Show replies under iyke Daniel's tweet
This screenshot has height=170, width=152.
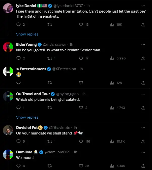tap(27, 34)
